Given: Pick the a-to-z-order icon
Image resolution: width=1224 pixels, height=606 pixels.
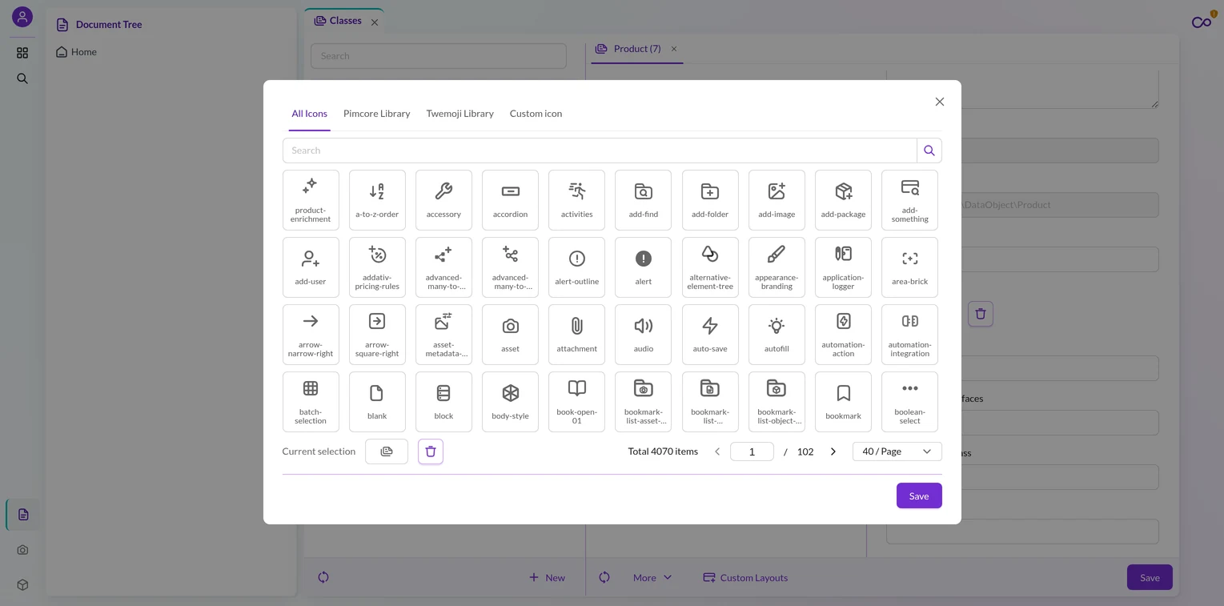Looking at the screenshot, I should point(377,199).
